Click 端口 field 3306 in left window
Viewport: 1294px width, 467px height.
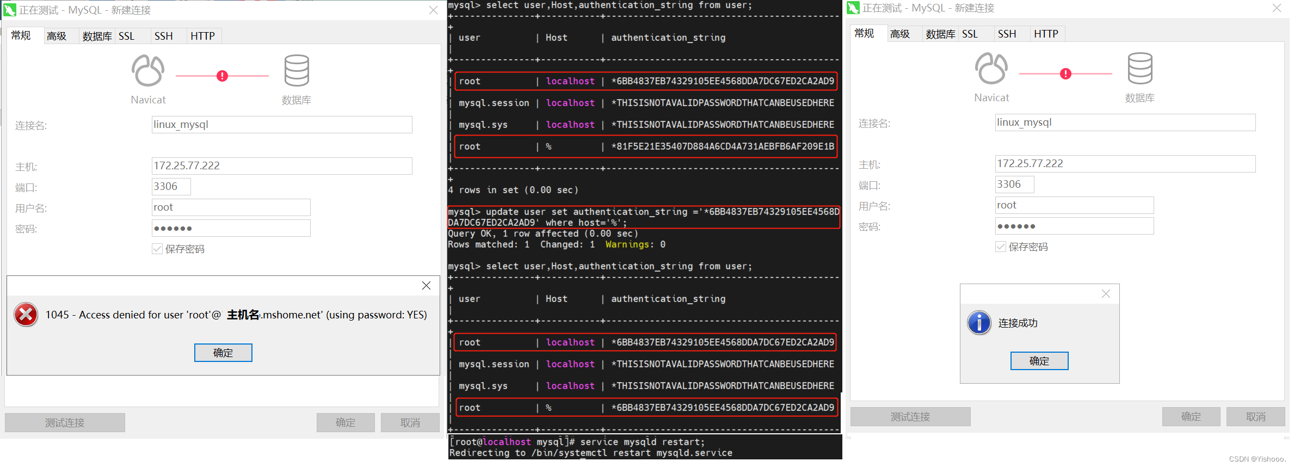(x=171, y=187)
